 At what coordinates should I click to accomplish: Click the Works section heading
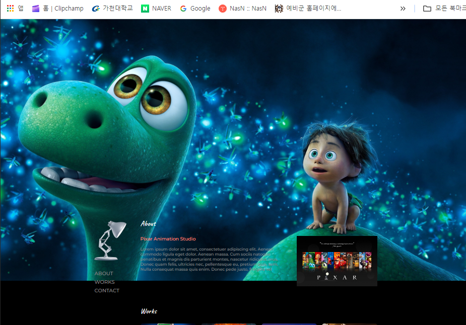[149, 311]
